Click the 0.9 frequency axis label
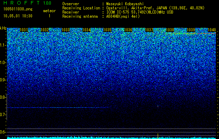This screenshot has height=139, width=219. pyautogui.click(x=3, y=80)
